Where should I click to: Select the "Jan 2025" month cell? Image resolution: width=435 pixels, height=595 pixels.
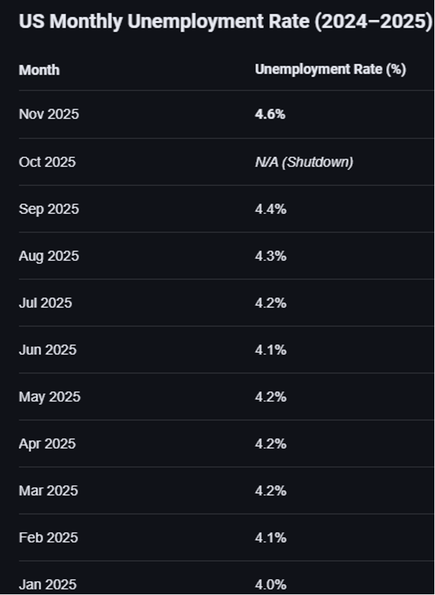[x=47, y=585]
